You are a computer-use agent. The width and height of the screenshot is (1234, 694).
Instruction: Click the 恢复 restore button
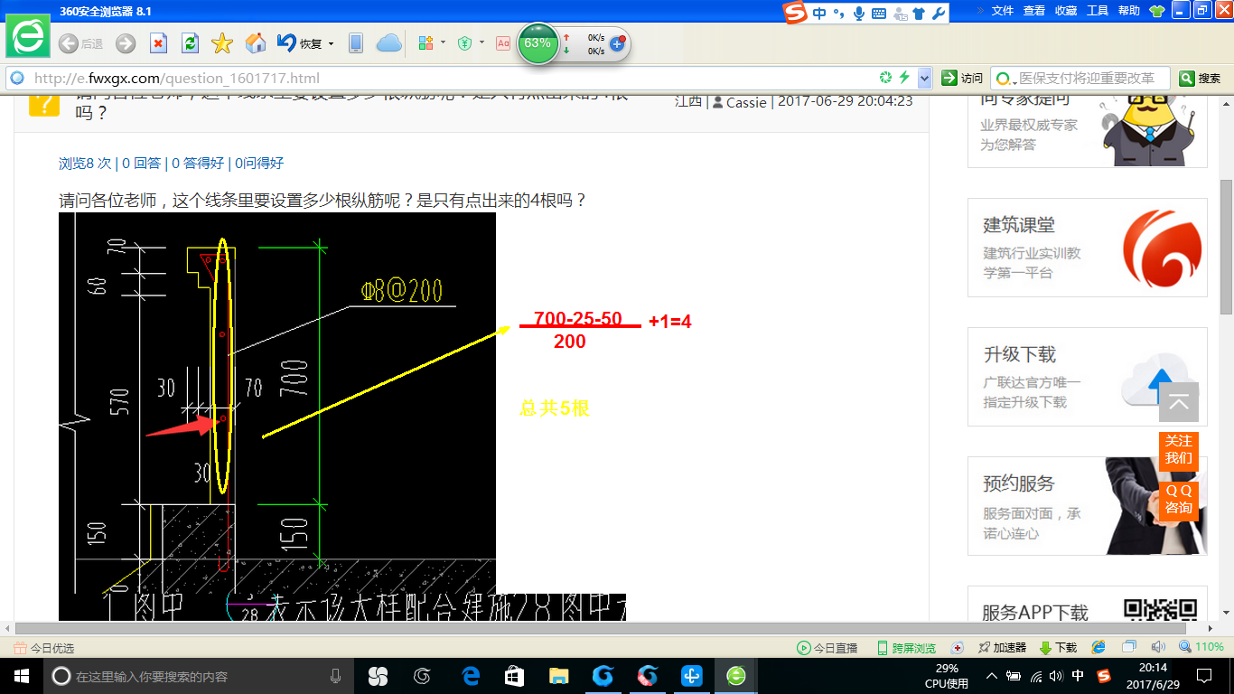(300, 43)
